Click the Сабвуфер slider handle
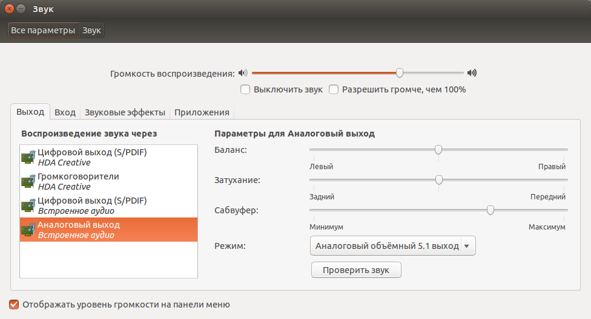This screenshot has height=319, width=591. (x=490, y=210)
